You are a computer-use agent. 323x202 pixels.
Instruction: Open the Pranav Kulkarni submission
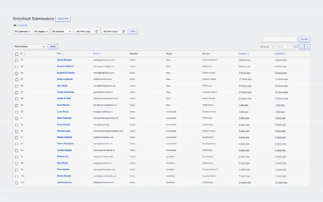pos(65,66)
